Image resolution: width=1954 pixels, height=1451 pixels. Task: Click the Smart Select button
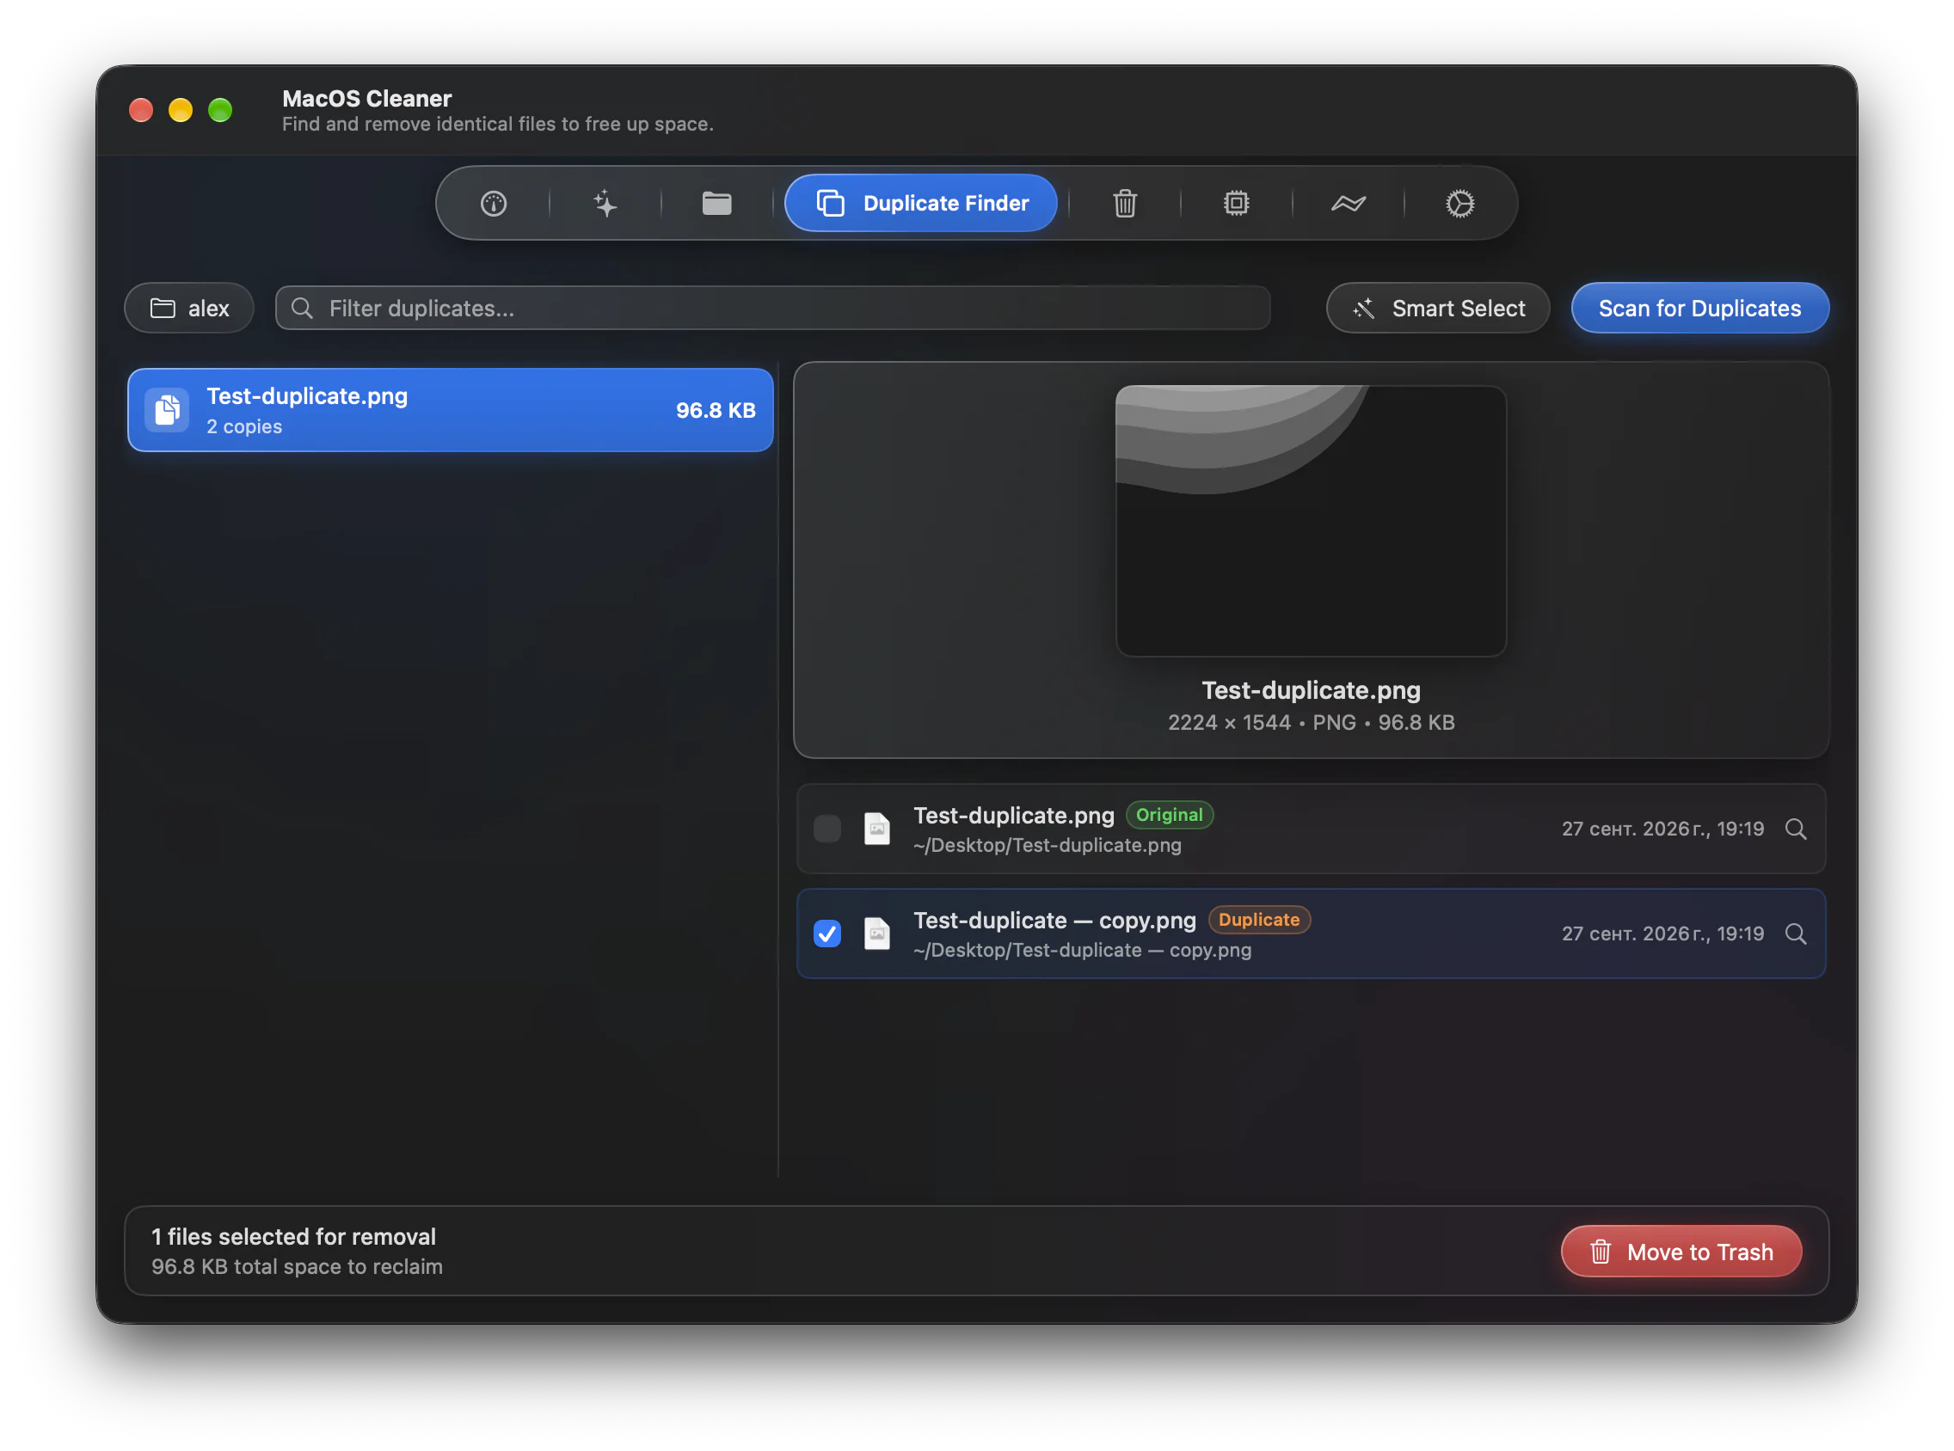1437,309
